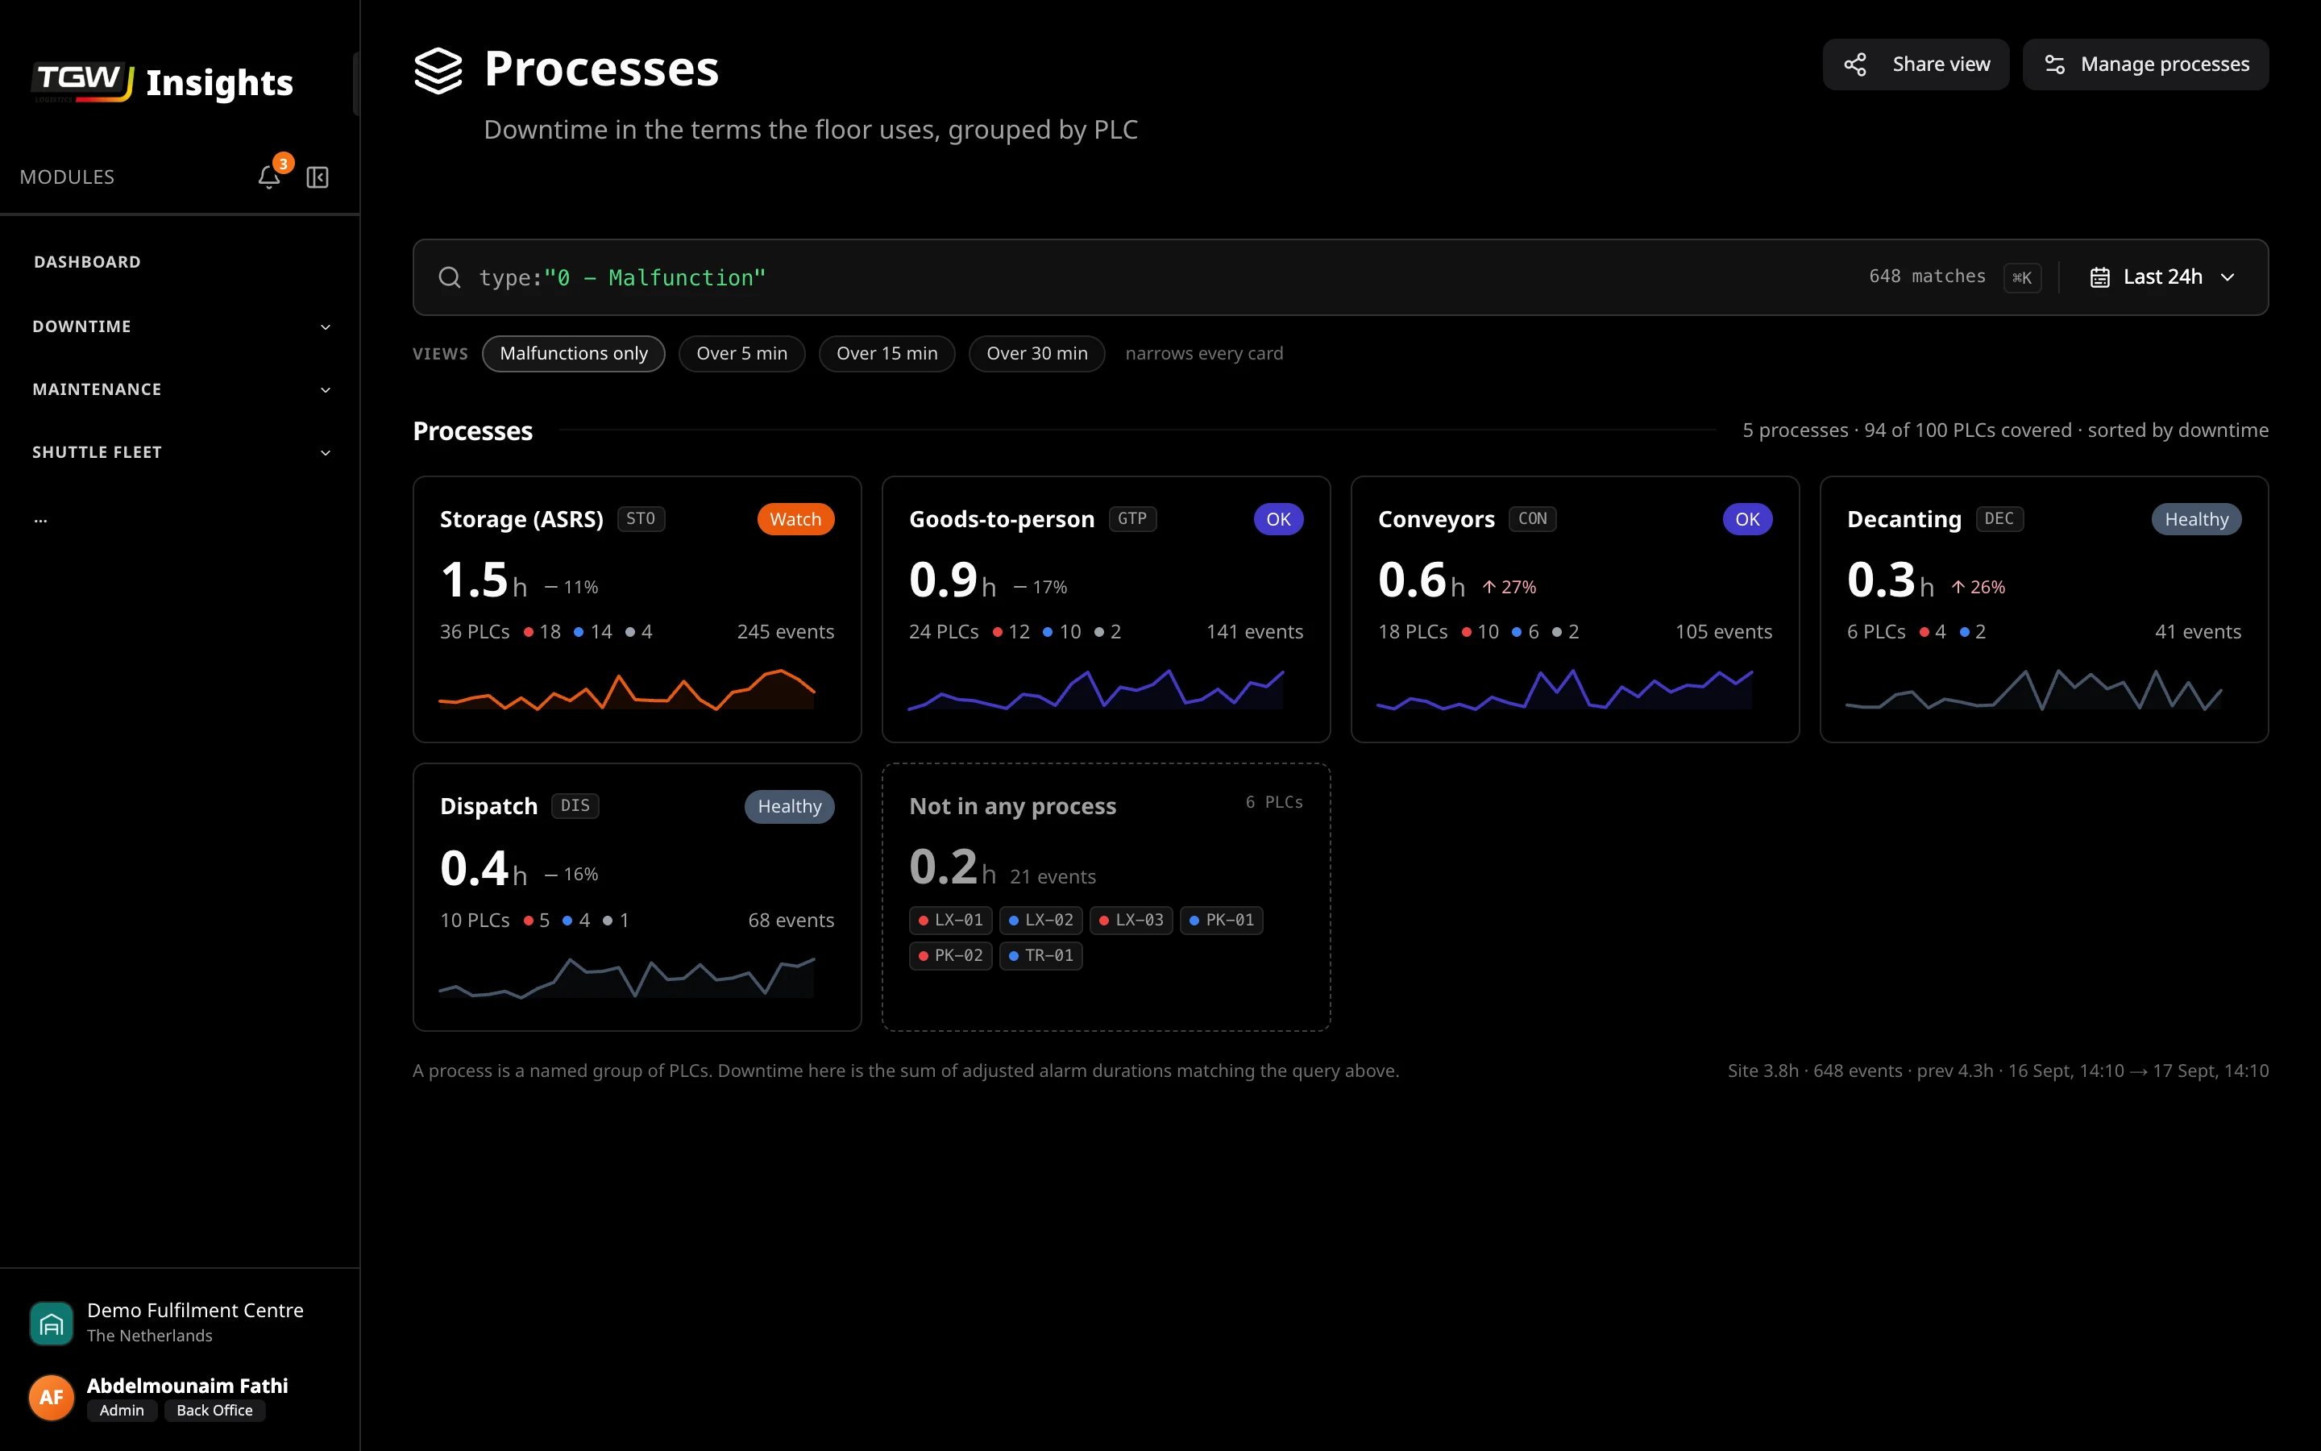The height and width of the screenshot is (1451, 2321).
Task: Click the Processes stacked-layers icon
Action: pyautogui.click(x=438, y=70)
